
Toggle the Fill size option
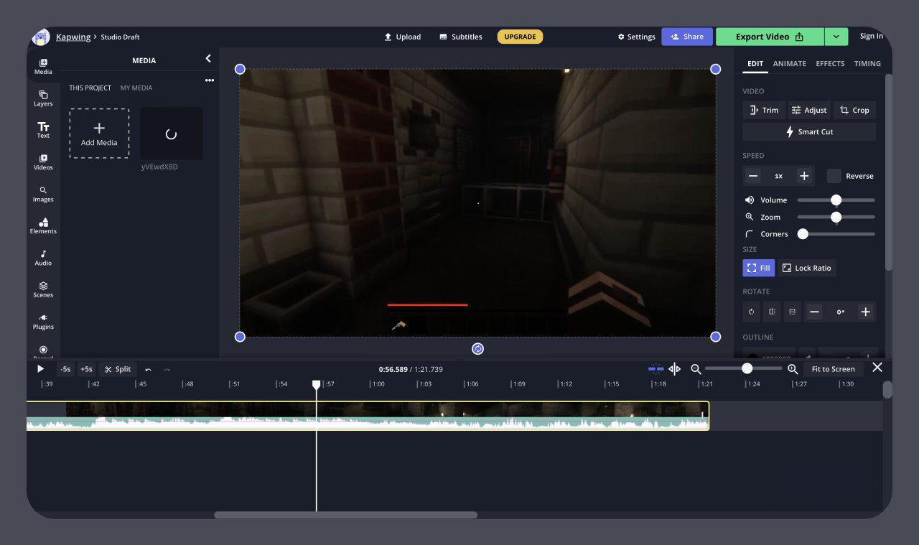point(758,268)
